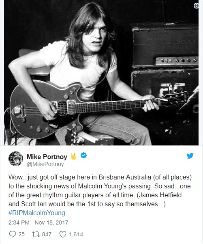This screenshot has width=203, height=244.
Task: Open the Mike Portnoy display name
Action: [x=47, y=157]
